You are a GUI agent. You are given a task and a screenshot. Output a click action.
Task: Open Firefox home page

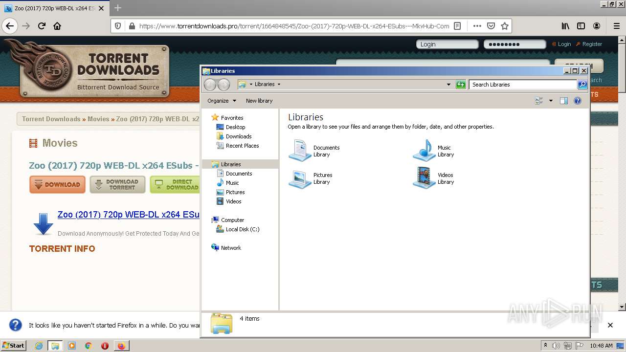(x=57, y=26)
